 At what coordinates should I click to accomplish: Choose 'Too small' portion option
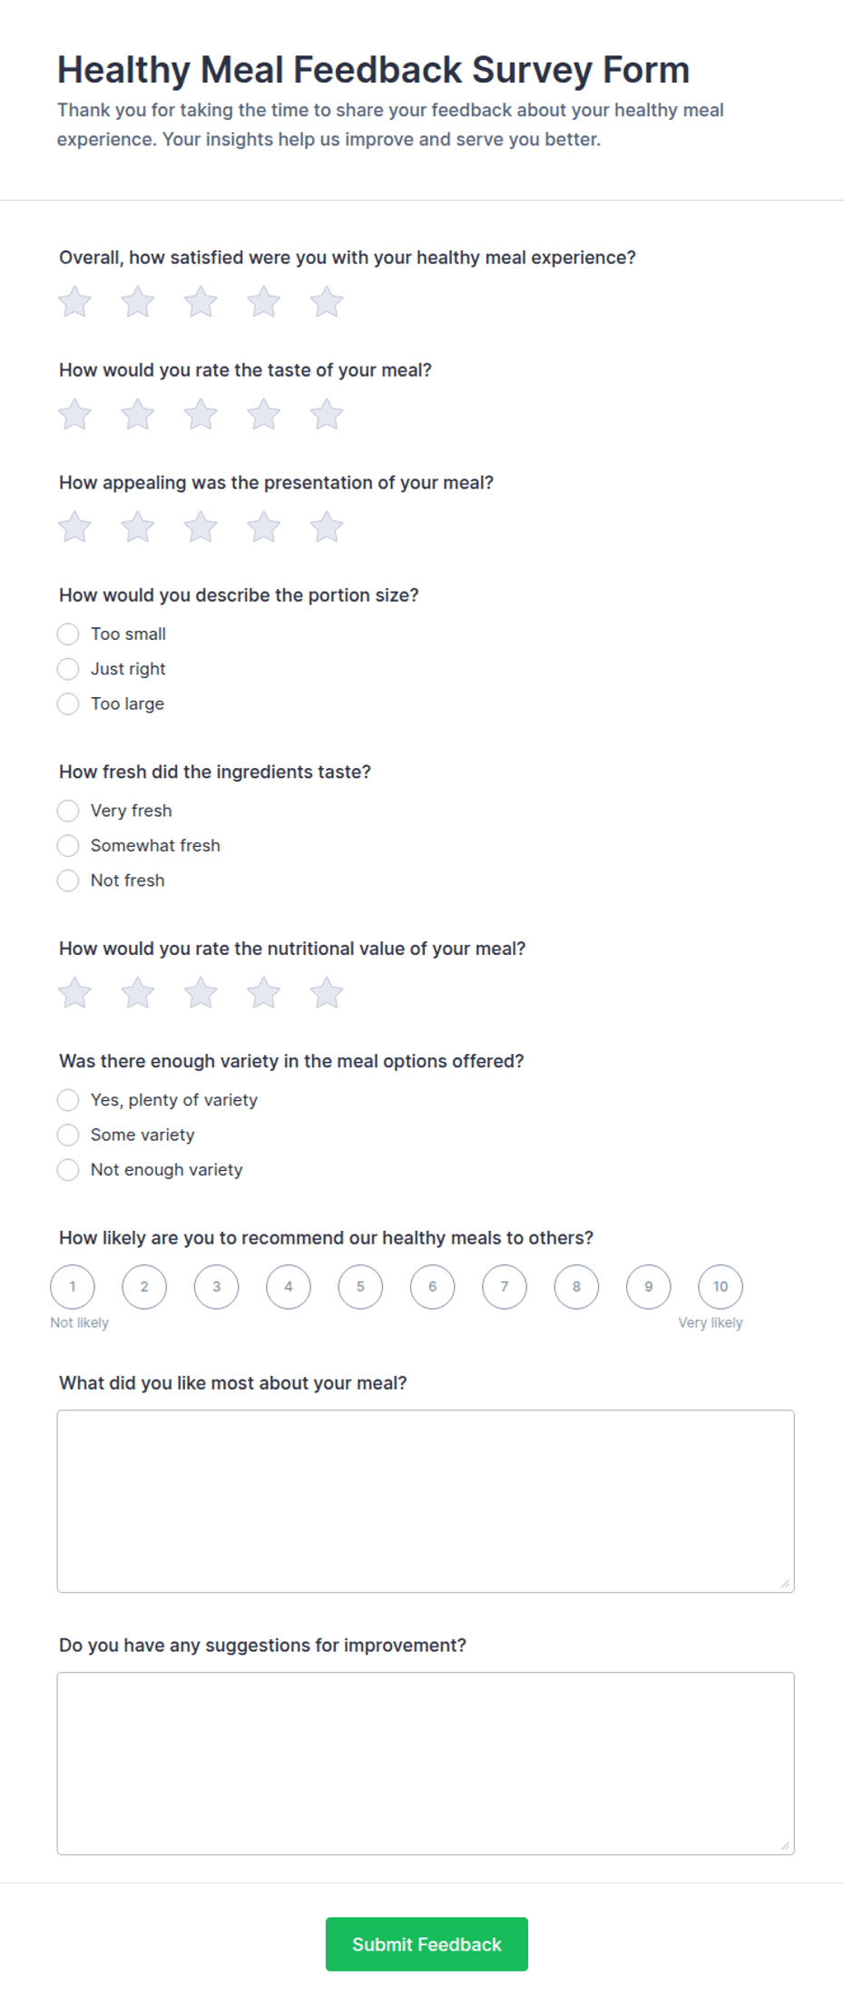point(68,634)
